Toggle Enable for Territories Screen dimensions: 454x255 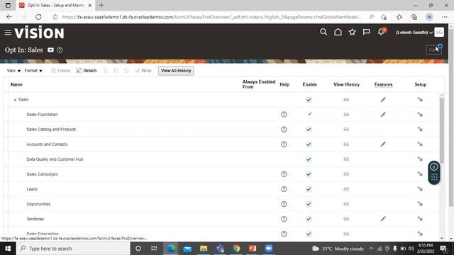coord(309,219)
